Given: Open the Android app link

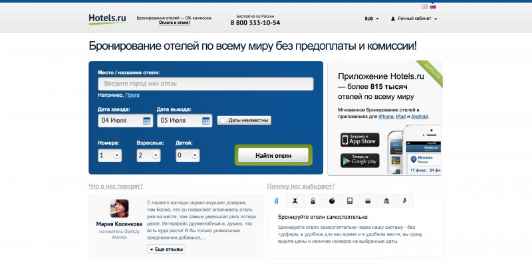Looking at the screenshot, I should [x=420, y=117].
